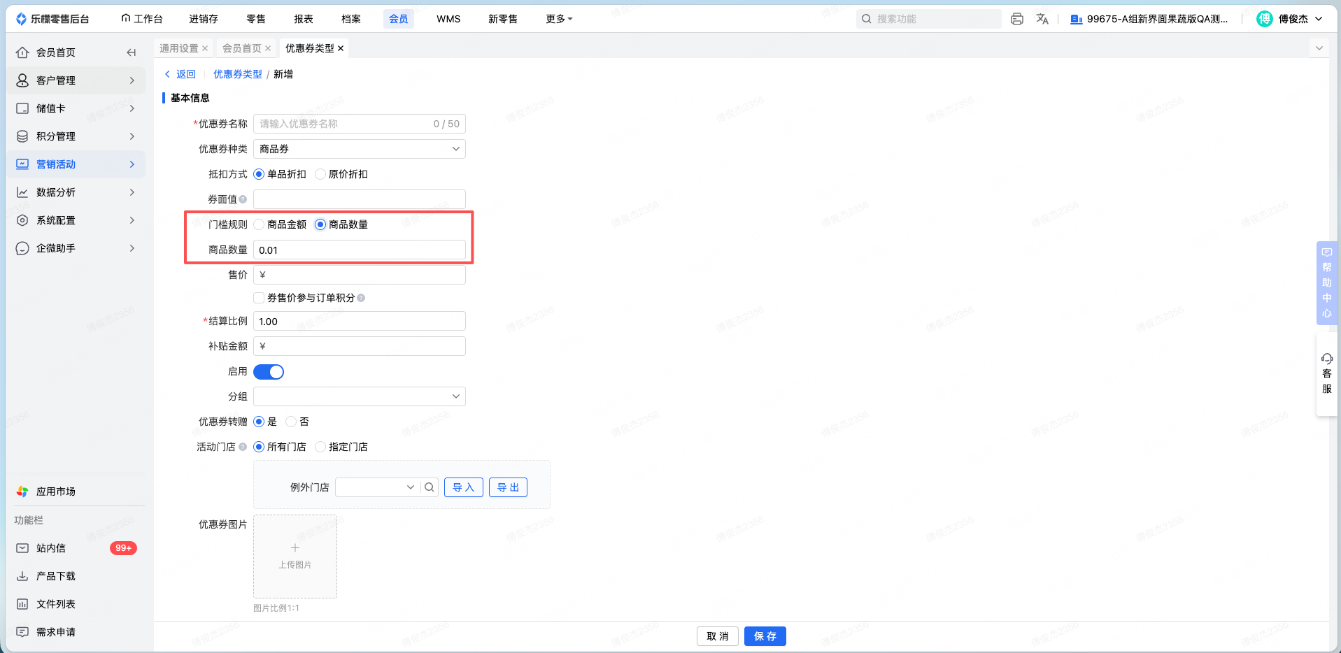The width and height of the screenshot is (1341, 653).
Task: Click the 优惠券名称 input field
Action: 360,124
